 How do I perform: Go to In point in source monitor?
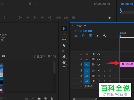(x=20, y=17)
